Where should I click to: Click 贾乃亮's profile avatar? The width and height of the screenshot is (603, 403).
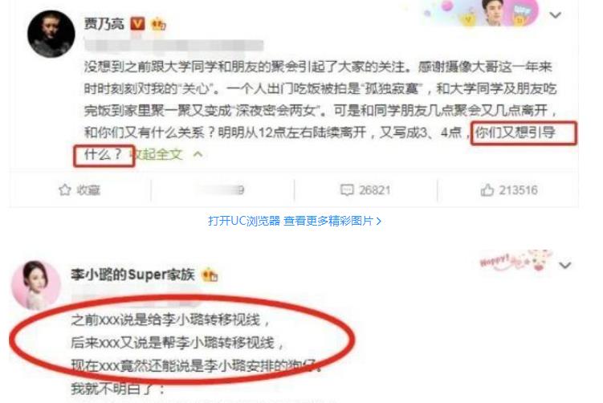click(x=51, y=34)
